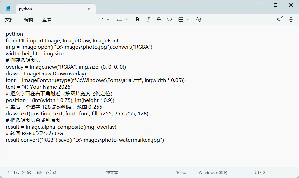Click status bar line and column indicator

tap(19, 172)
